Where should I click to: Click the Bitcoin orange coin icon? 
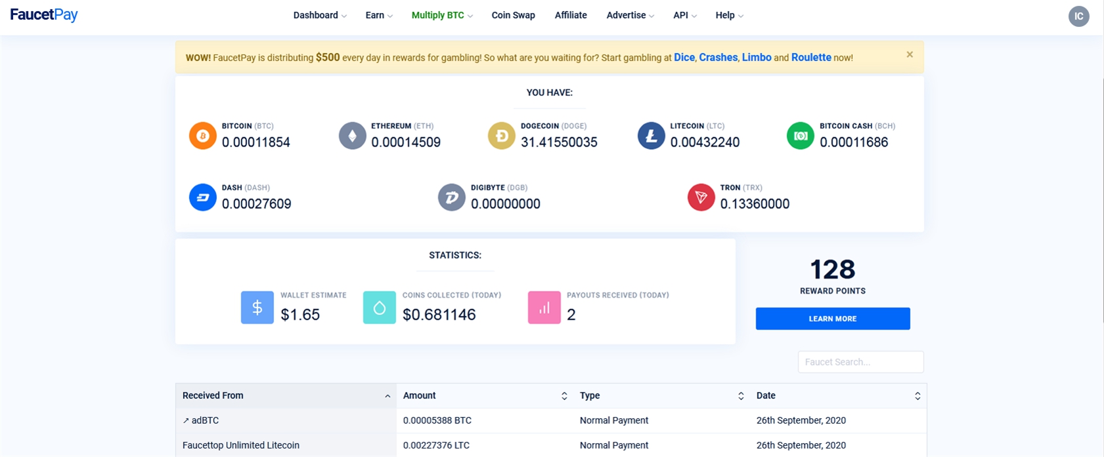pos(203,136)
